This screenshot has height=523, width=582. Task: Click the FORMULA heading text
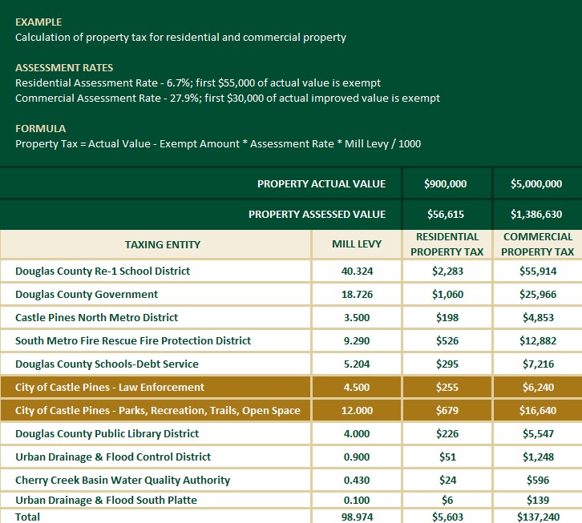[x=40, y=128]
